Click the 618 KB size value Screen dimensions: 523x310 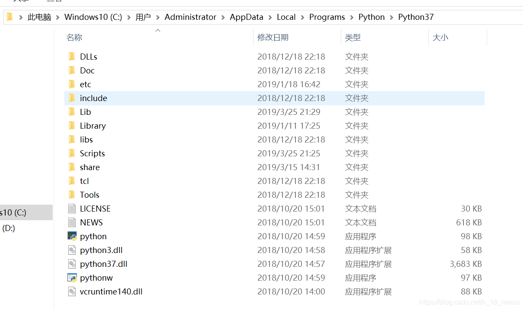(469, 222)
